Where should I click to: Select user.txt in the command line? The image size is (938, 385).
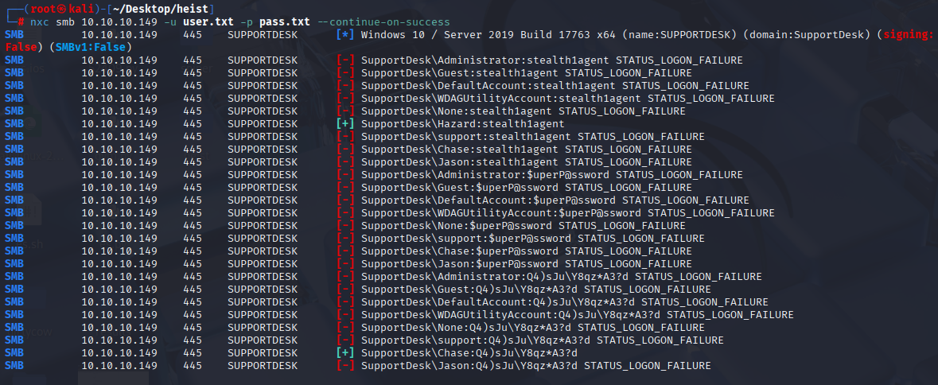[x=208, y=22]
